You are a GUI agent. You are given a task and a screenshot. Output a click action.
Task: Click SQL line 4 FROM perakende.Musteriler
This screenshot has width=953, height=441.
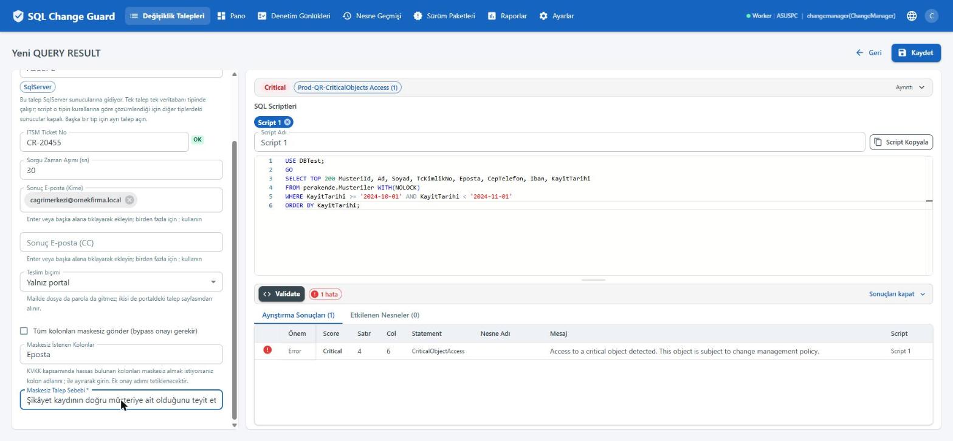click(353, 188)
